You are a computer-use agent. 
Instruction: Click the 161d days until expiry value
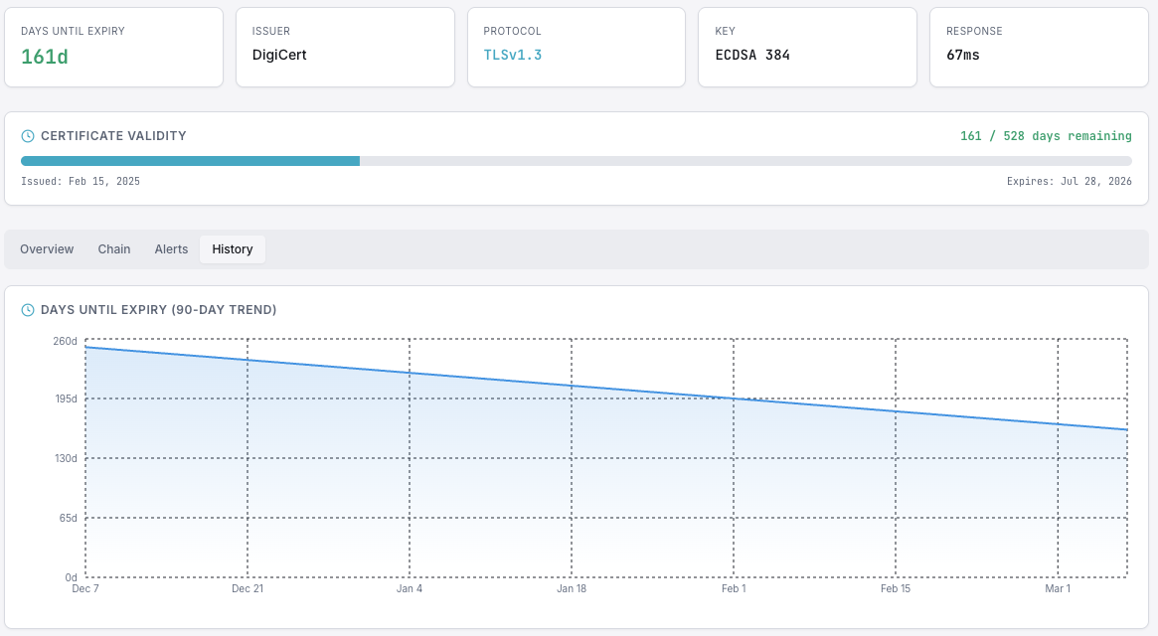coord(45,57)
